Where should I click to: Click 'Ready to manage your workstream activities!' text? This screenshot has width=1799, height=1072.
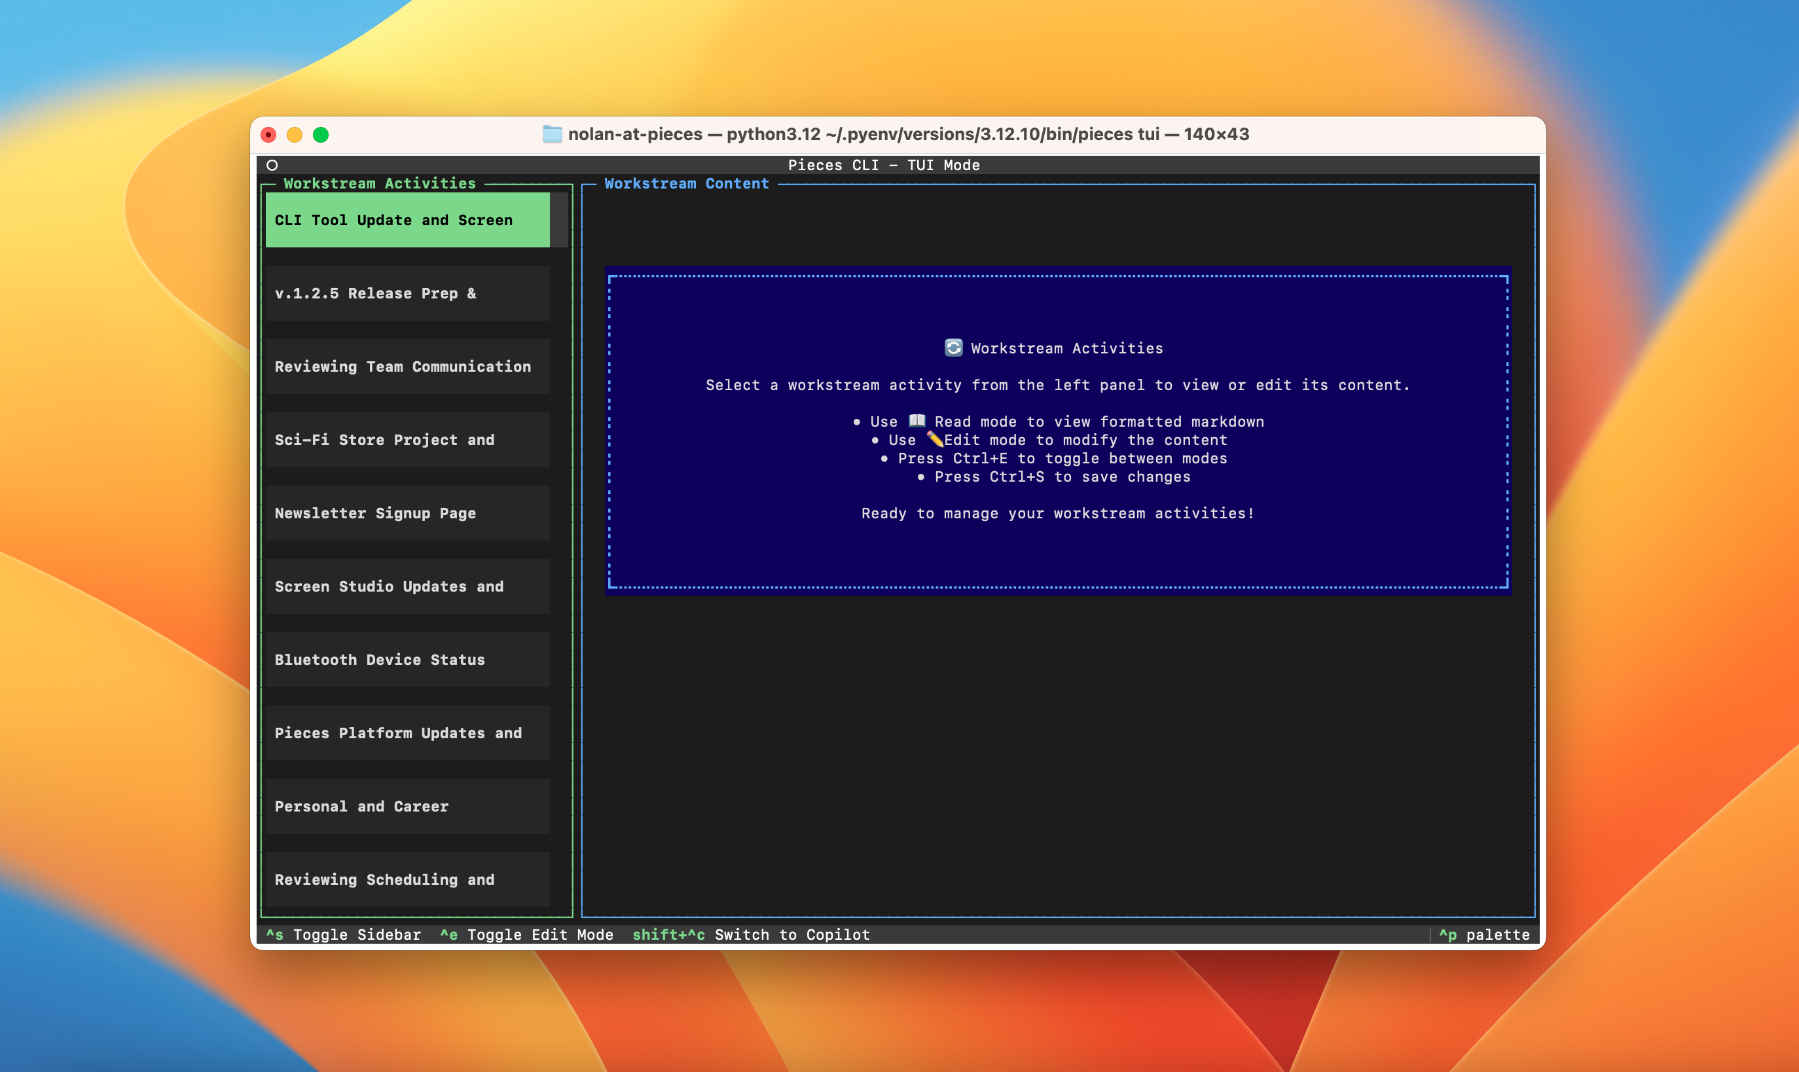[1058, 513]
